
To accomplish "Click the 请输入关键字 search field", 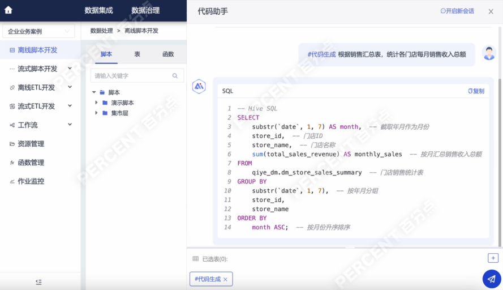I will tap(131, 76).
